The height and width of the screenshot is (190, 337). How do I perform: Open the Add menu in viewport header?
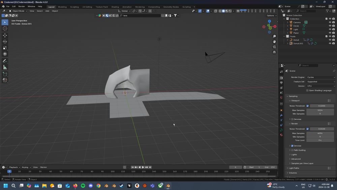tap(47, 11)
